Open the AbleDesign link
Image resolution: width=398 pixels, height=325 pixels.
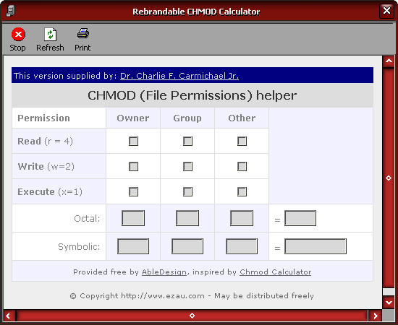[164, 272]
